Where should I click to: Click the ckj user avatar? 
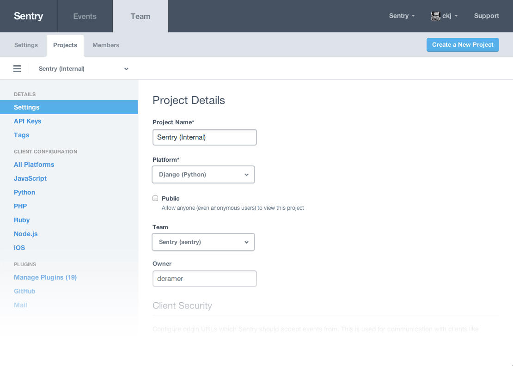pyautogui.click(x=435, y=16)
